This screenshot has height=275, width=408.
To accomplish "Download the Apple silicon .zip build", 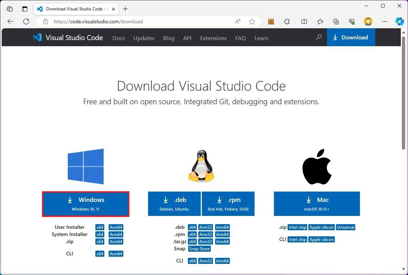I will [321, 227].
